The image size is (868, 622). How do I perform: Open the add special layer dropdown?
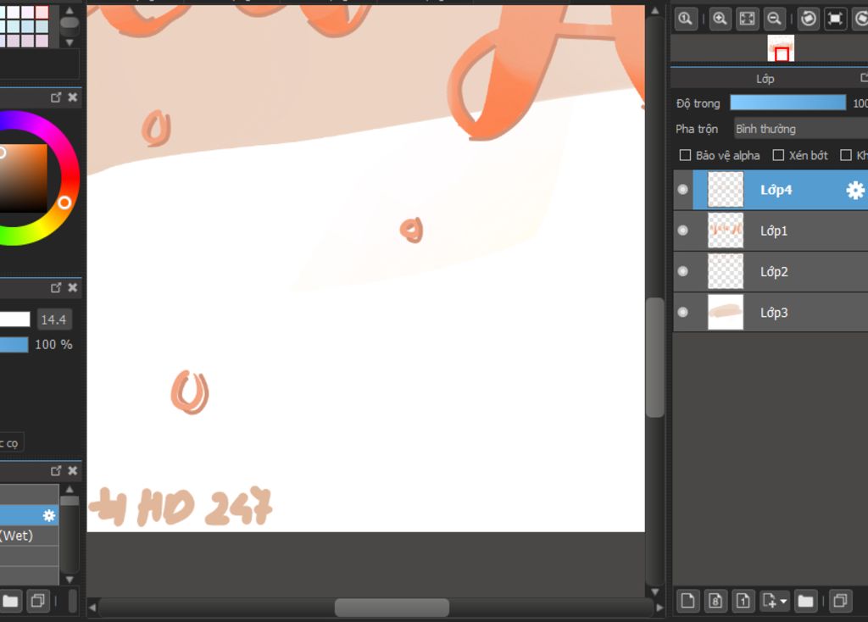[x=775, y=601]
